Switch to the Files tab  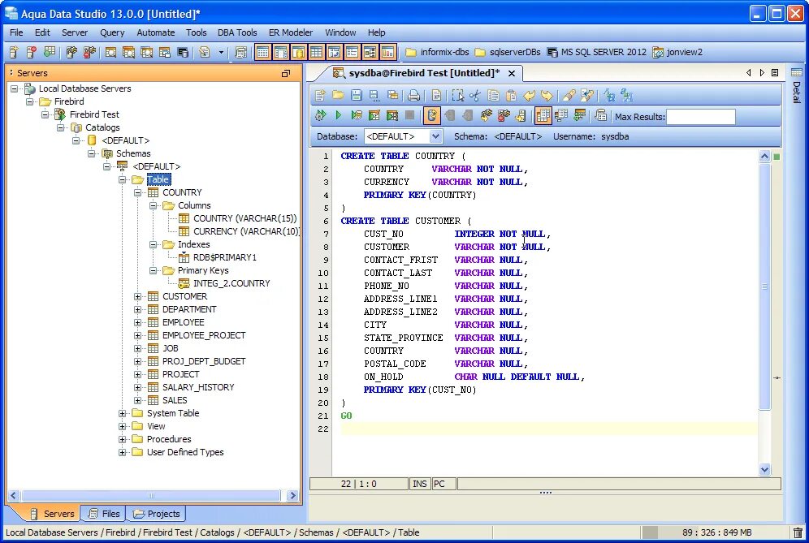click(103, 513)
